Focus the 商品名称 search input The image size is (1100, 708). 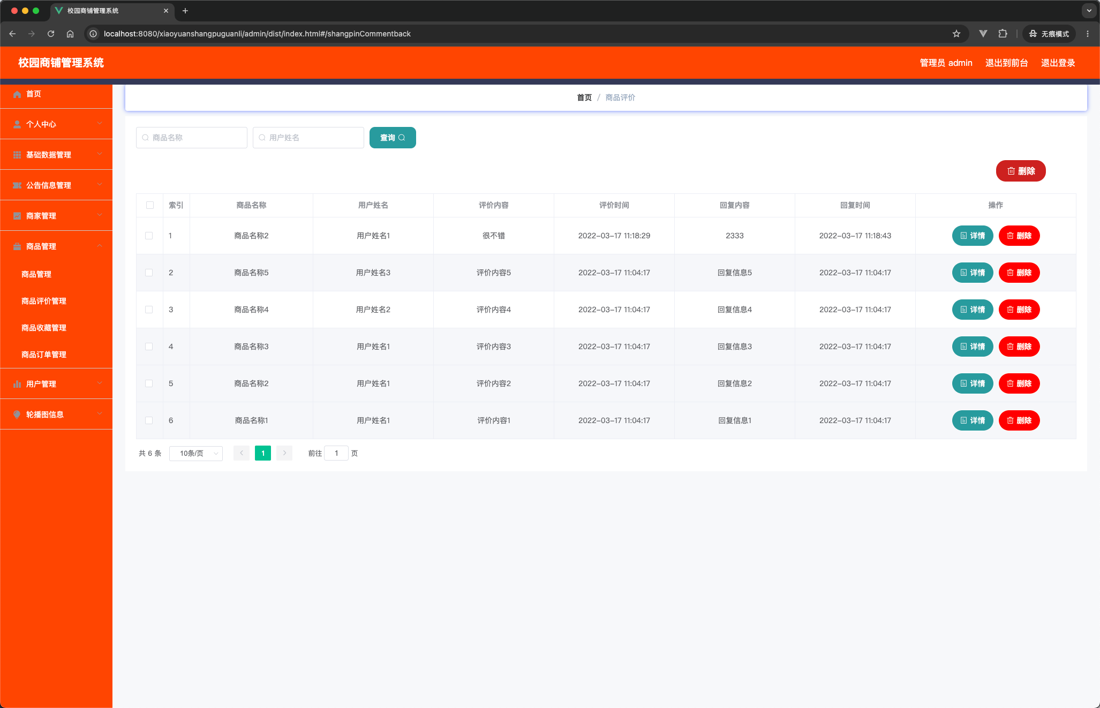(192, 138)
